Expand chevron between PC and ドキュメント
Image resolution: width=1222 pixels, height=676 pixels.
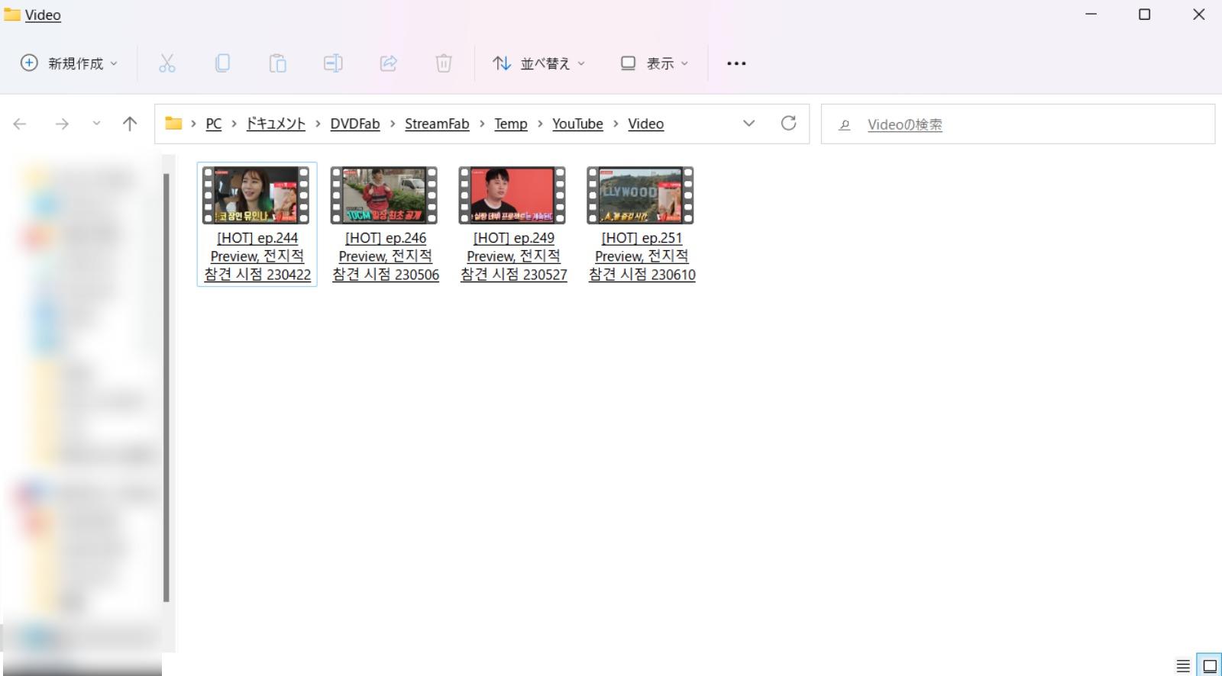234,124
